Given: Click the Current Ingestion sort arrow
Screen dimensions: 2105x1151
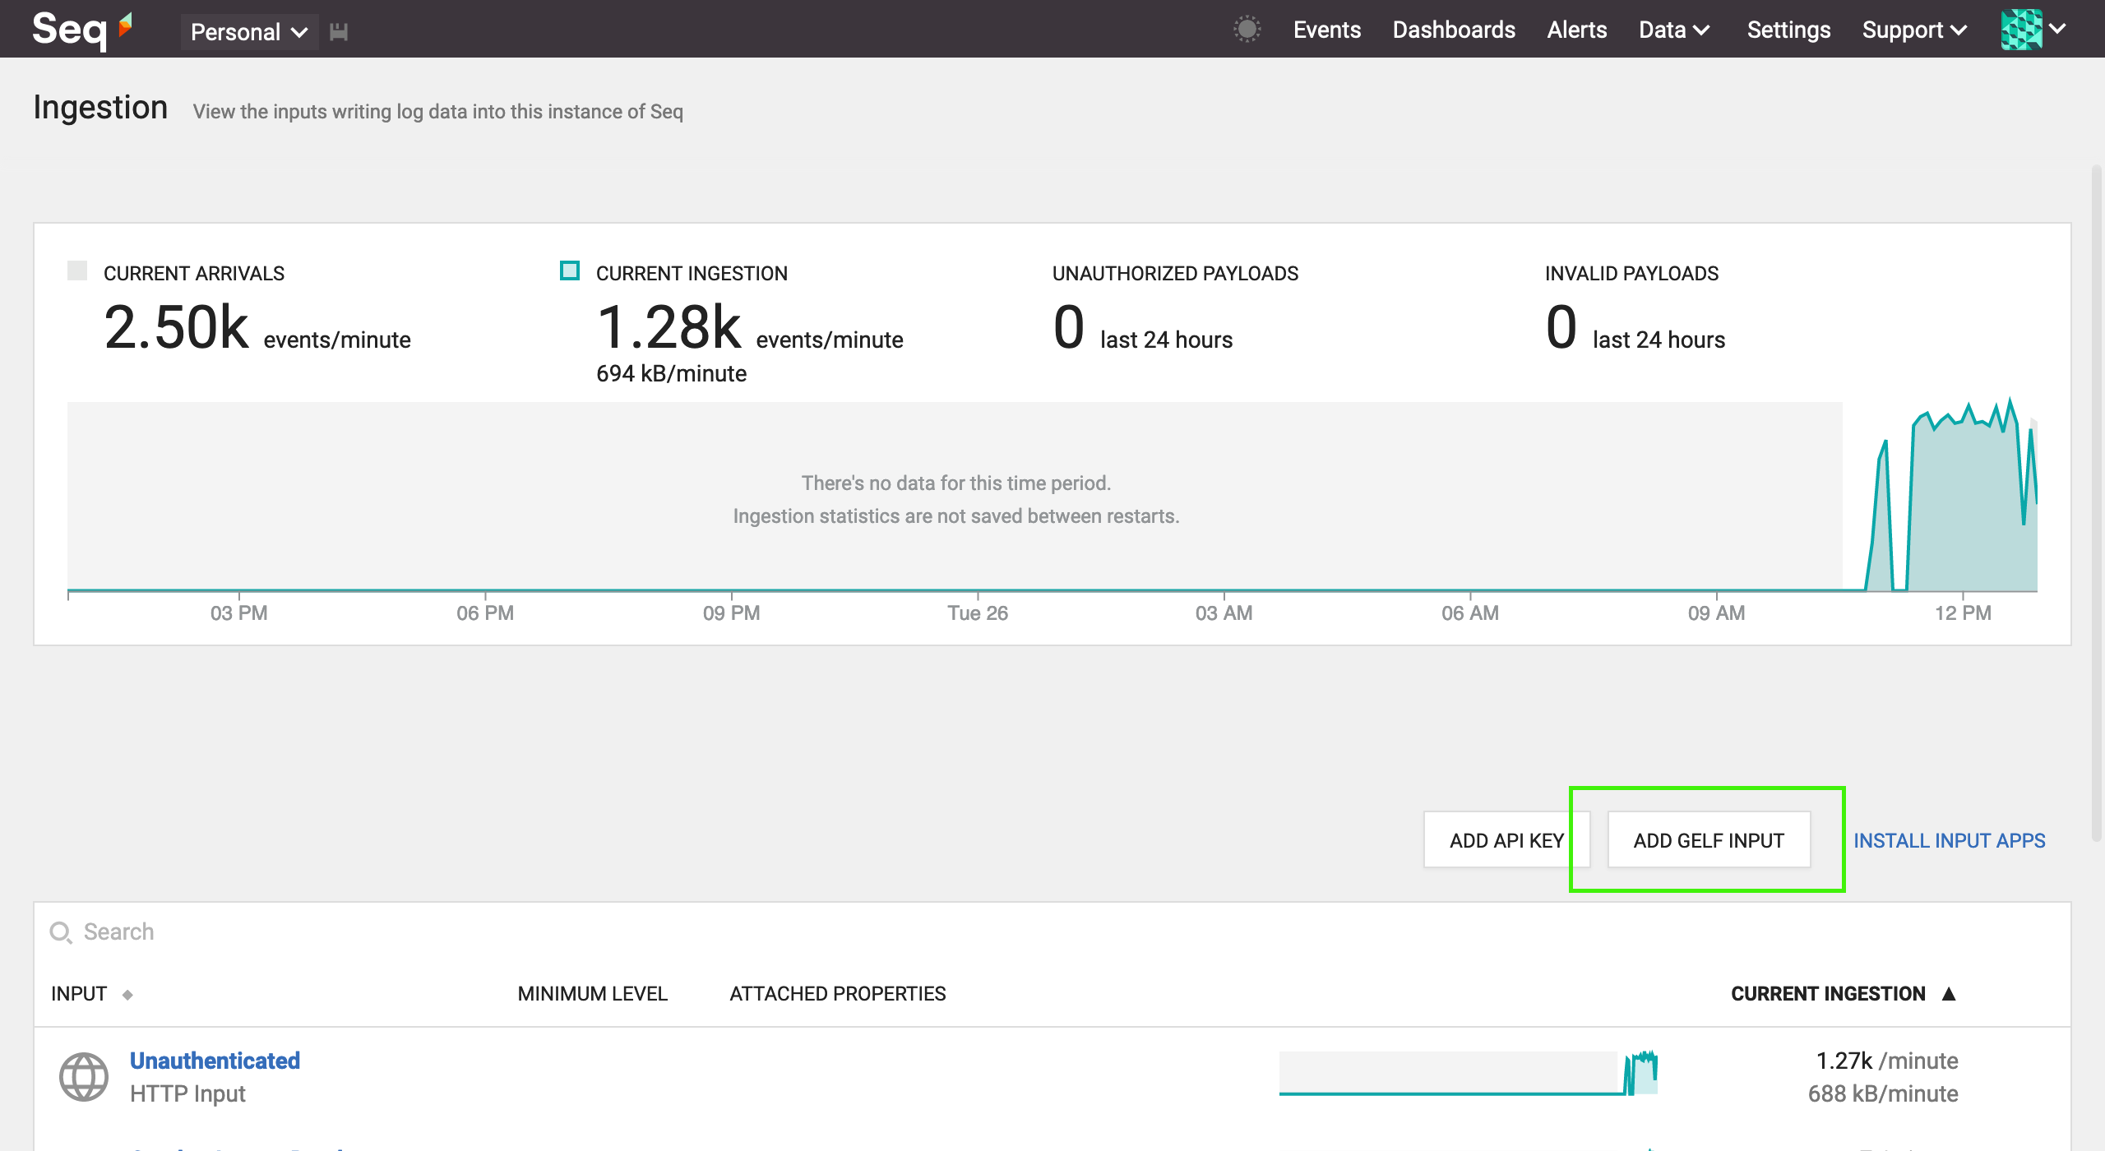Looking at the screenshot, I should click(x=1949, y=994).
